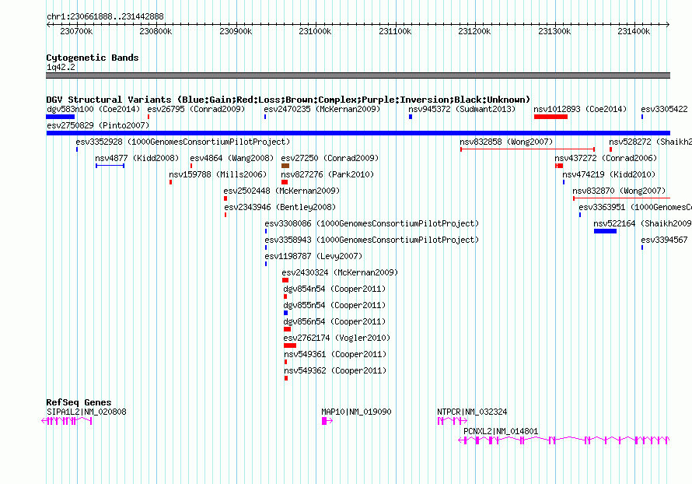Select the blue nsv4877 interval glyph
Viewport: 692px width, 484px height.
tap(110, 166)
